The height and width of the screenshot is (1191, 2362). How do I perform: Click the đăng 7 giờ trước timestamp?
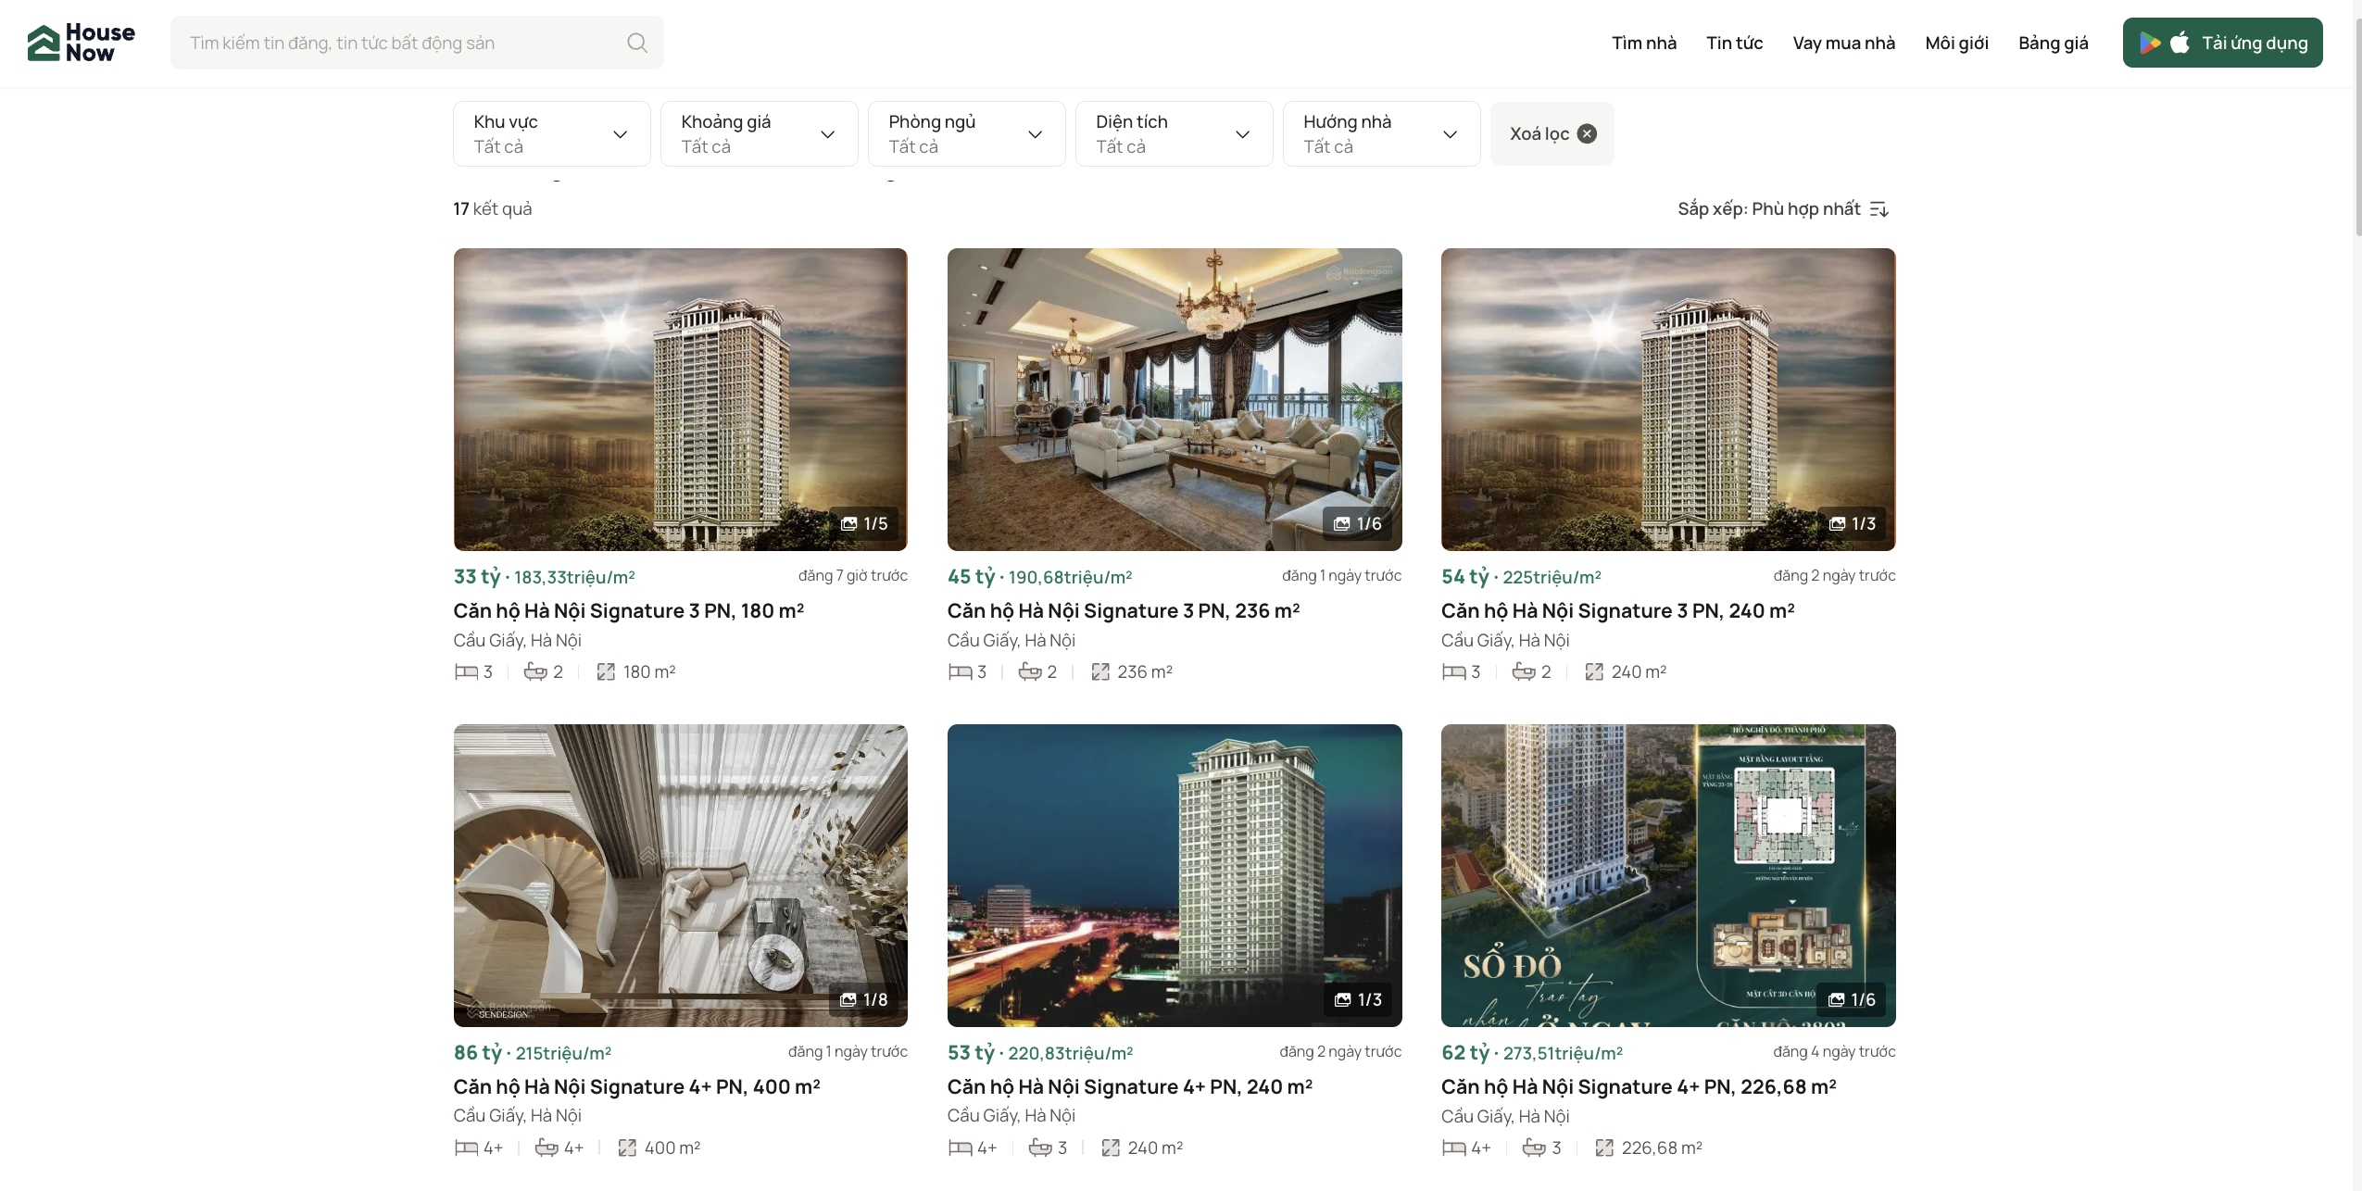tap(852, 575)
